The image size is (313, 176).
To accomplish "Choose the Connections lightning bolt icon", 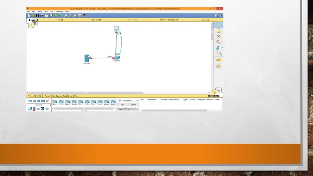I will [47, 101].
